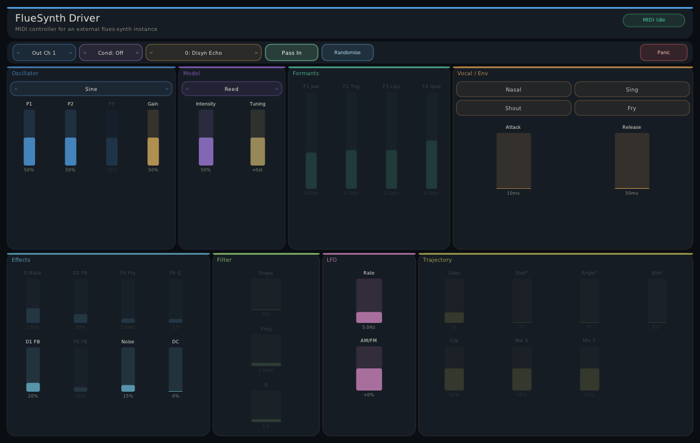Set the Model Tuning slider
700x443 pixels.
point(258,138)
